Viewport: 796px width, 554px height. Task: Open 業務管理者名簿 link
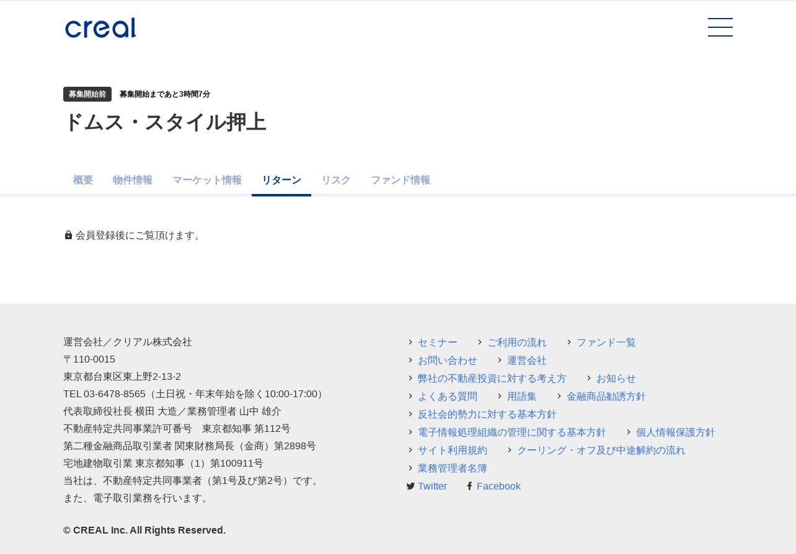(x=453, y=468)
